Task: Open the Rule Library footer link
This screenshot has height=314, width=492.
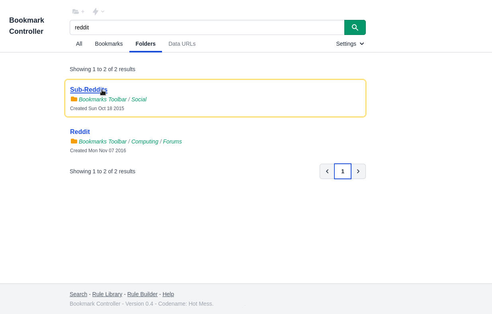Action: 107,294
